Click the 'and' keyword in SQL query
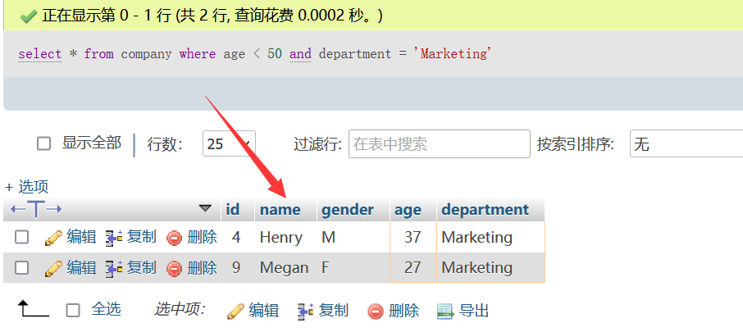 pyautogui.click(x=300, y=54)
